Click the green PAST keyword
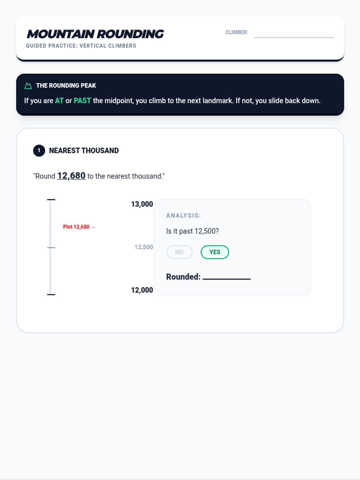 point(82,101)
